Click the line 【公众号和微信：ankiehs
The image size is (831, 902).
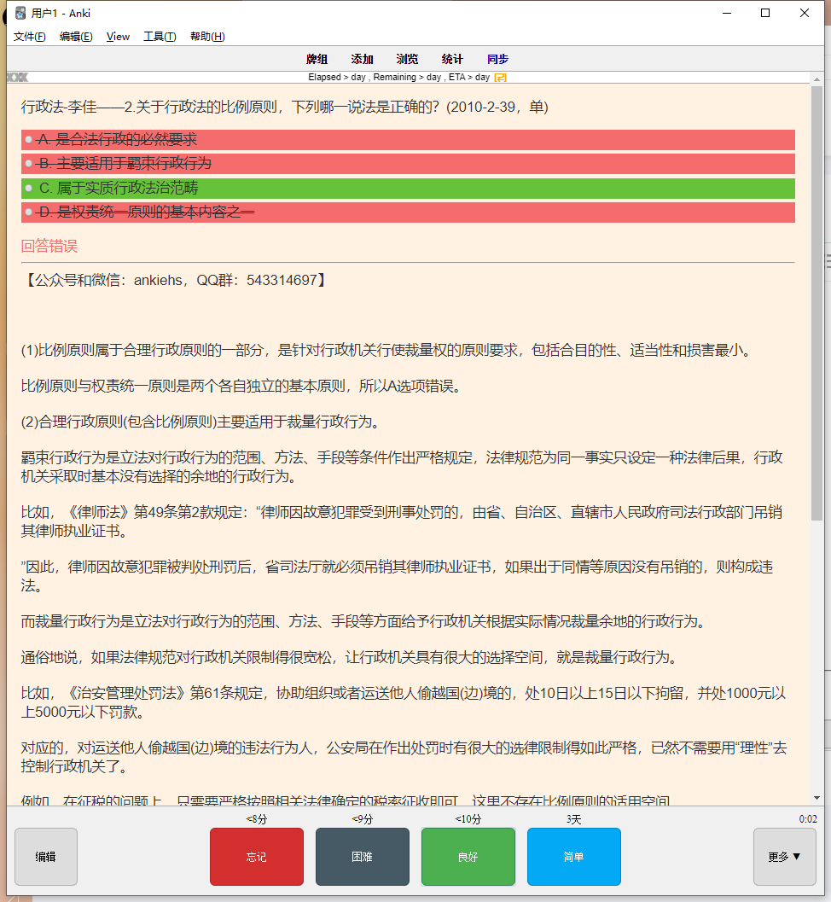coord(175,280)
